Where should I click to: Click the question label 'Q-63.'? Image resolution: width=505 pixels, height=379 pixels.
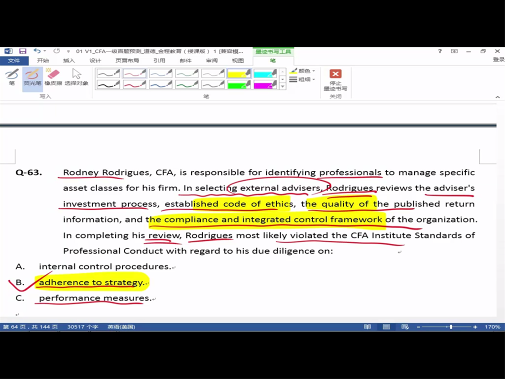pos(29,172)
